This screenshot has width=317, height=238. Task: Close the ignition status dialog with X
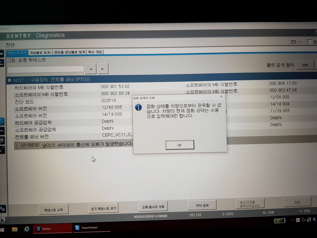221,97
